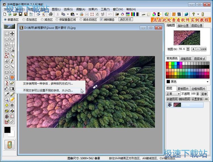Choose the 减选区 radio option
Viewport: 213px width, 162px height.
click(42, 20)
